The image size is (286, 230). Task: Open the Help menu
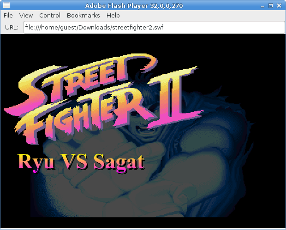coord(113,16)
